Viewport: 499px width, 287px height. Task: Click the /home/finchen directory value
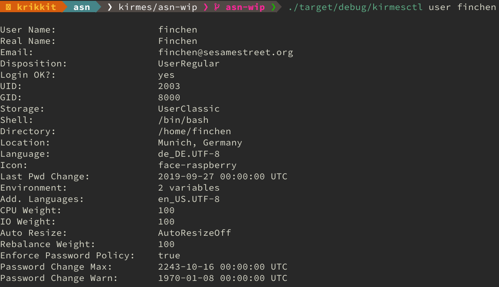(194, 132)
